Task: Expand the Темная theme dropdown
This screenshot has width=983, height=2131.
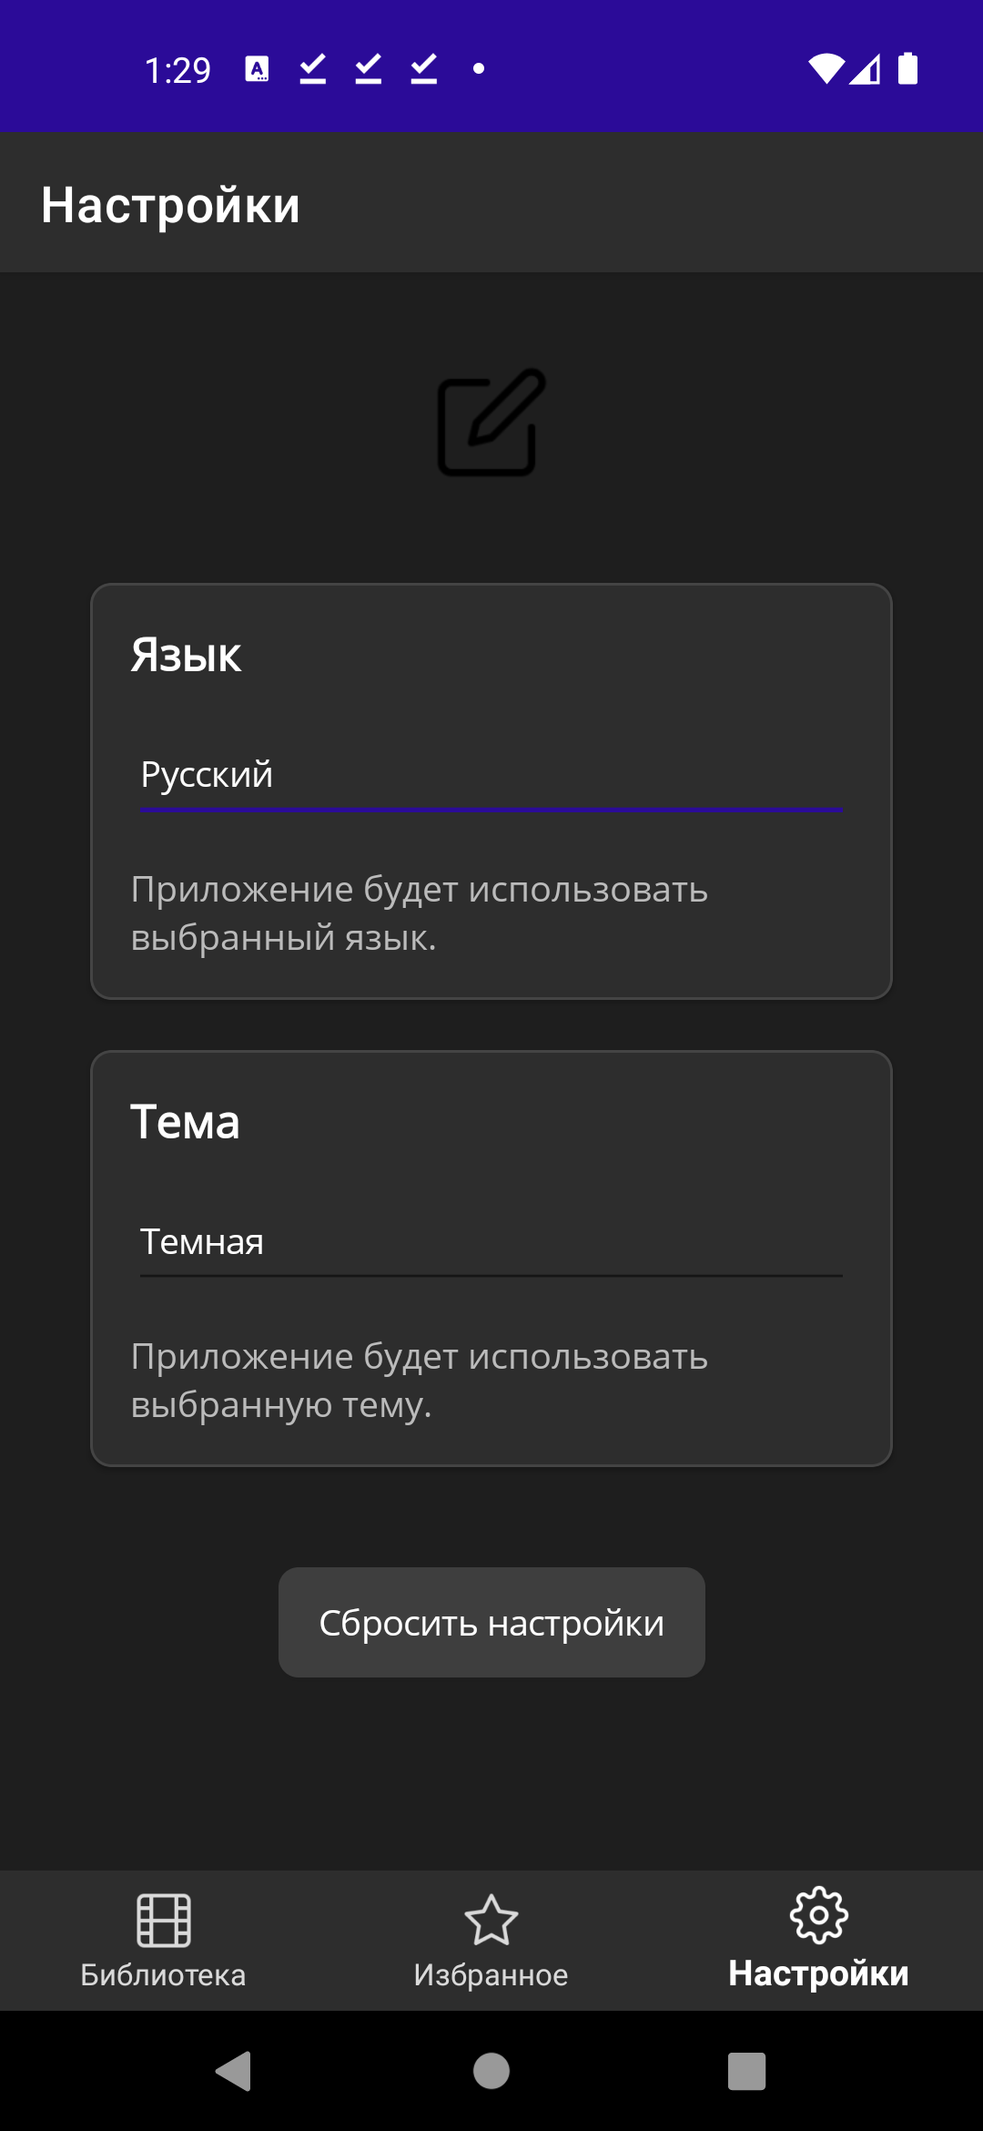Action: click(x=491, y=1242)
